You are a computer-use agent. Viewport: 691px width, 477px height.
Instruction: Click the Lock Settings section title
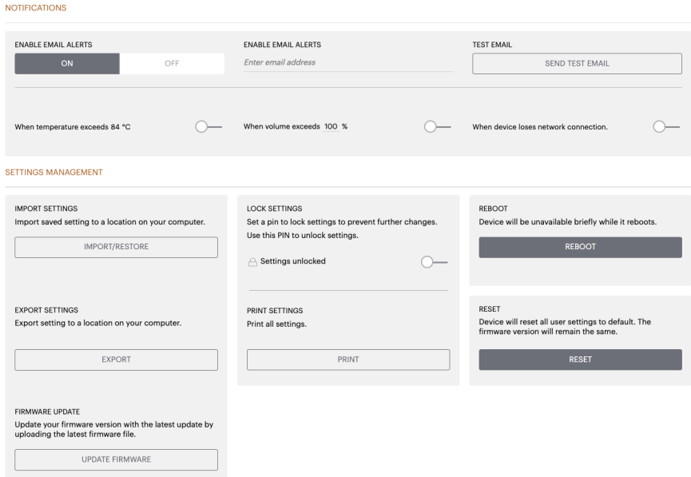(x=274, y=209)
